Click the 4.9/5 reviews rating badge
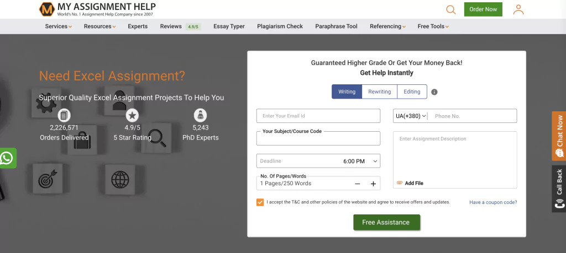Image resolution: width=566 pixels, height=253 pixels. [193, 26]
